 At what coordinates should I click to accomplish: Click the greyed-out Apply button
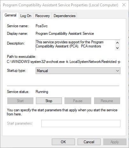click(115, 142)
